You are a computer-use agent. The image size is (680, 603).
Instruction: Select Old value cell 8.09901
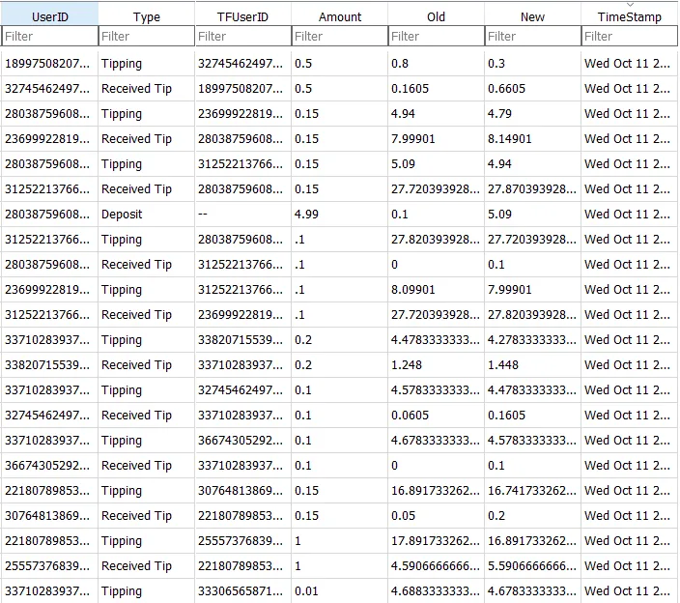(x=436, y=289)
